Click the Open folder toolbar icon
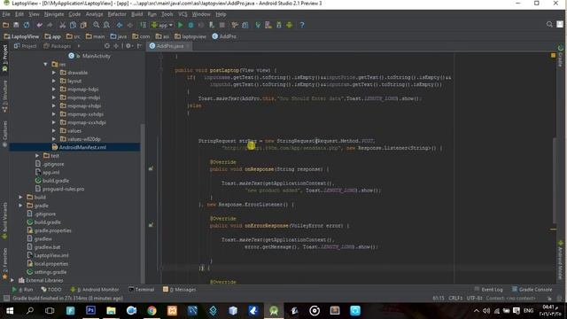This screenshot has width=567, height=319. pos(6,25)
